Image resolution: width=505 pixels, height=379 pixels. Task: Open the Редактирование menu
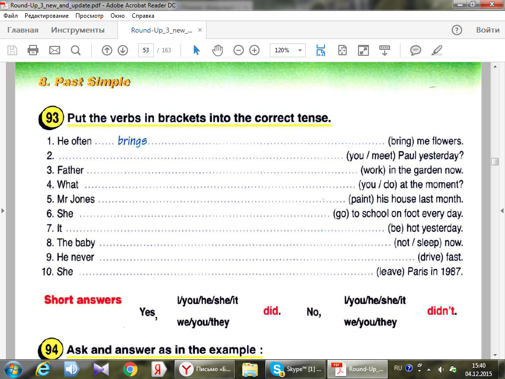pyautogui.click(x=47, y=16)
